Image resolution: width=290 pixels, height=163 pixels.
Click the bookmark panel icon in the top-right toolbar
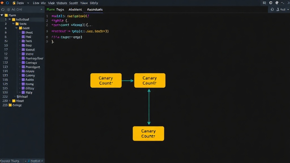coord(264,3)
